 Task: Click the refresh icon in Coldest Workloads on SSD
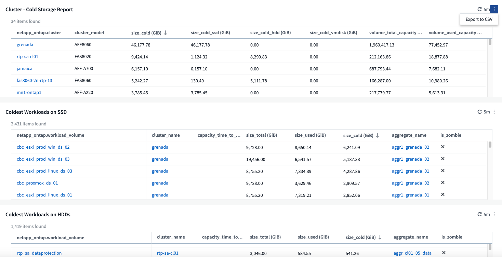click(480, 112)
